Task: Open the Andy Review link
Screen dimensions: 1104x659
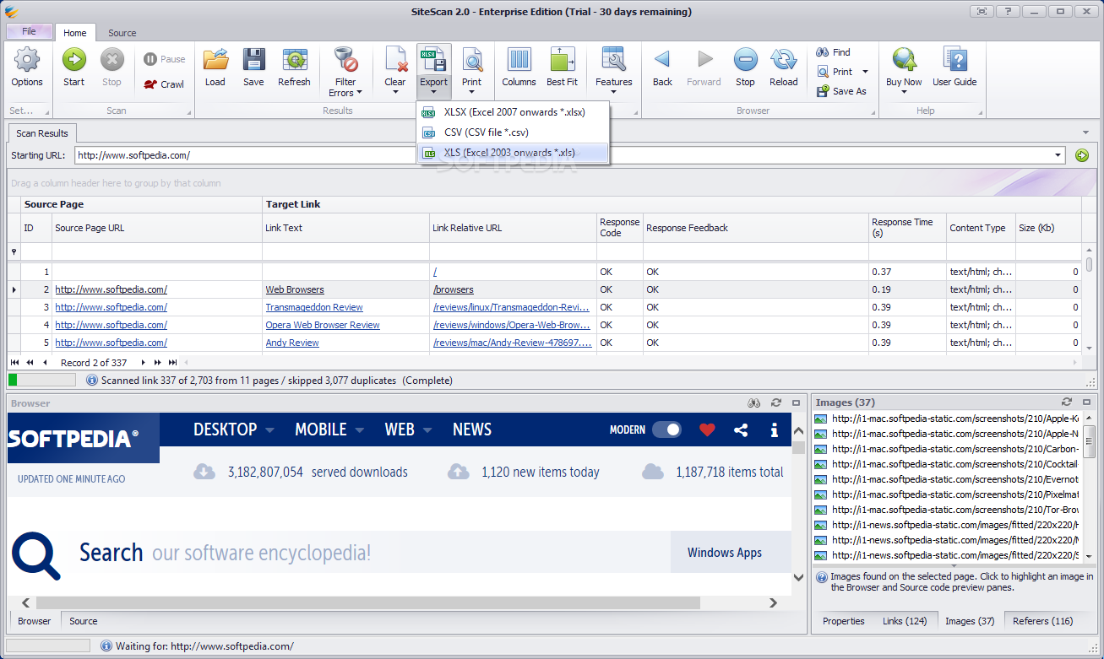Action: [292, 343]
